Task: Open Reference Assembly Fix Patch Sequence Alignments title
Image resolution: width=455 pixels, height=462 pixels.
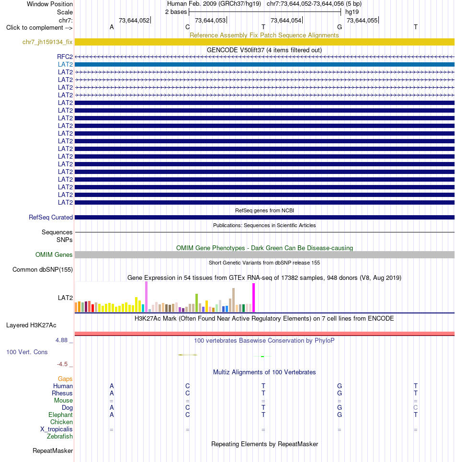Action: click(x=264, y=35)
